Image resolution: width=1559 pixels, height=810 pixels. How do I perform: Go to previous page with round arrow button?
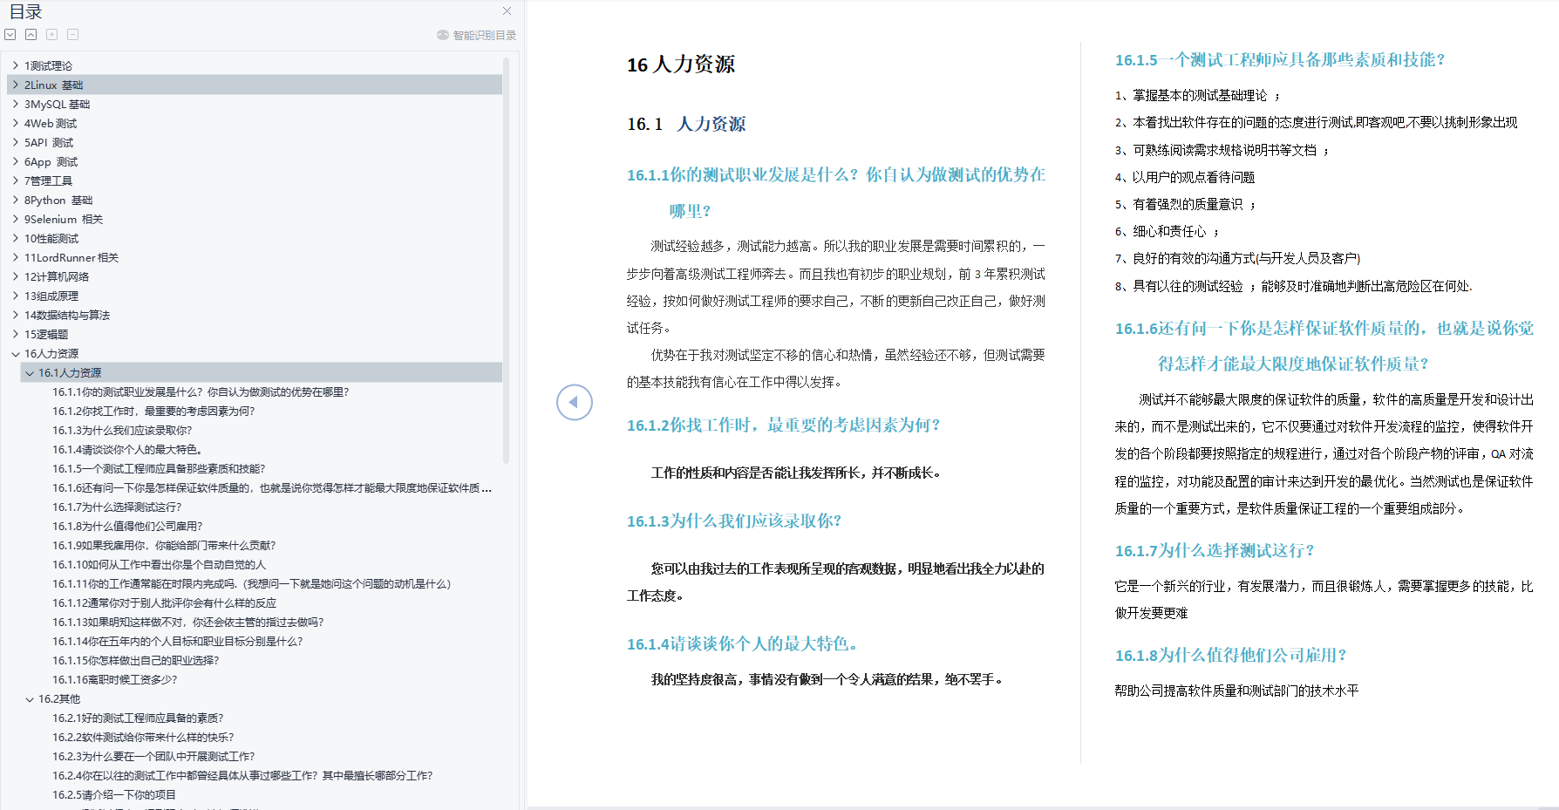575,402
